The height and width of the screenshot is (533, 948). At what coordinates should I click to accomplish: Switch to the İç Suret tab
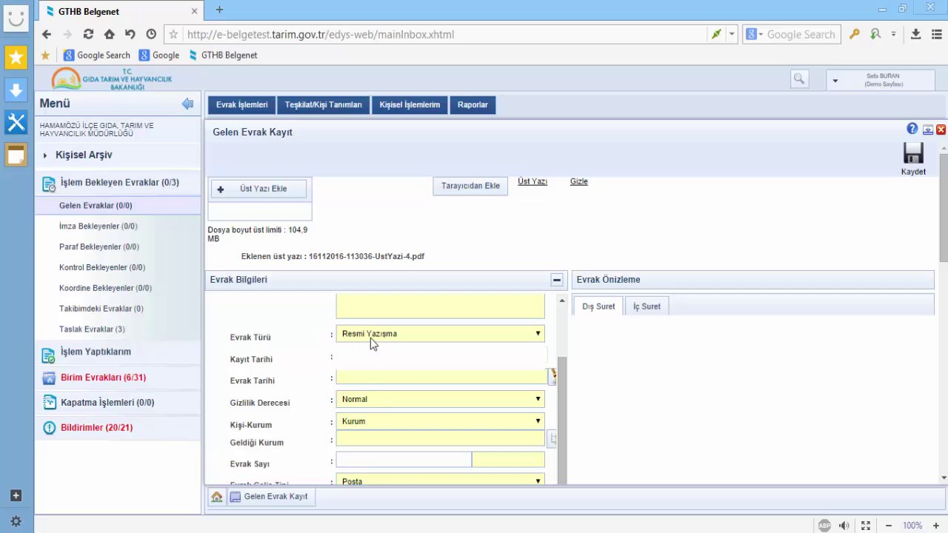(x=647, y=306)
